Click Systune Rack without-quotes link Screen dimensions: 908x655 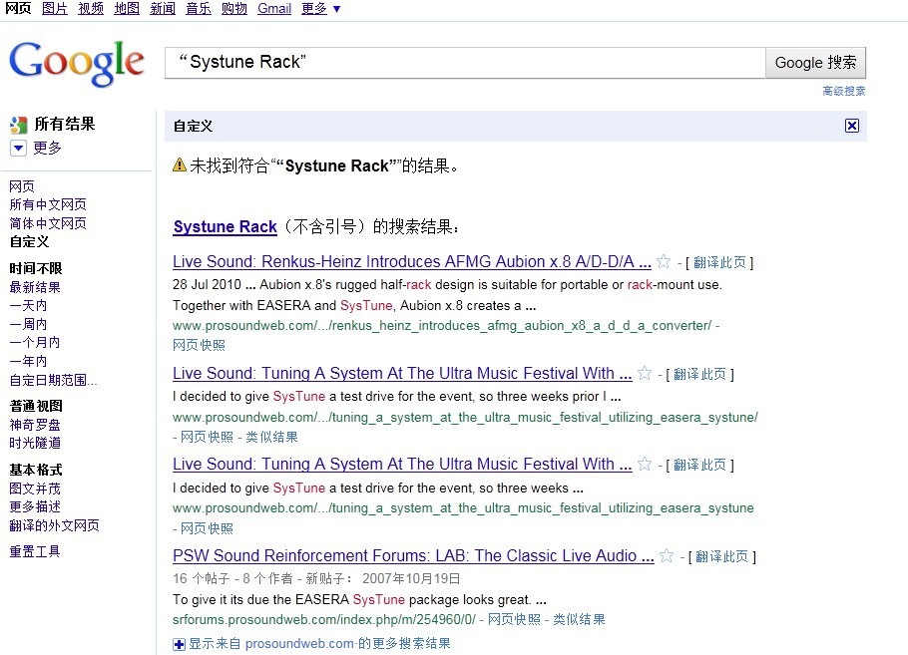[x=226, y=227]
